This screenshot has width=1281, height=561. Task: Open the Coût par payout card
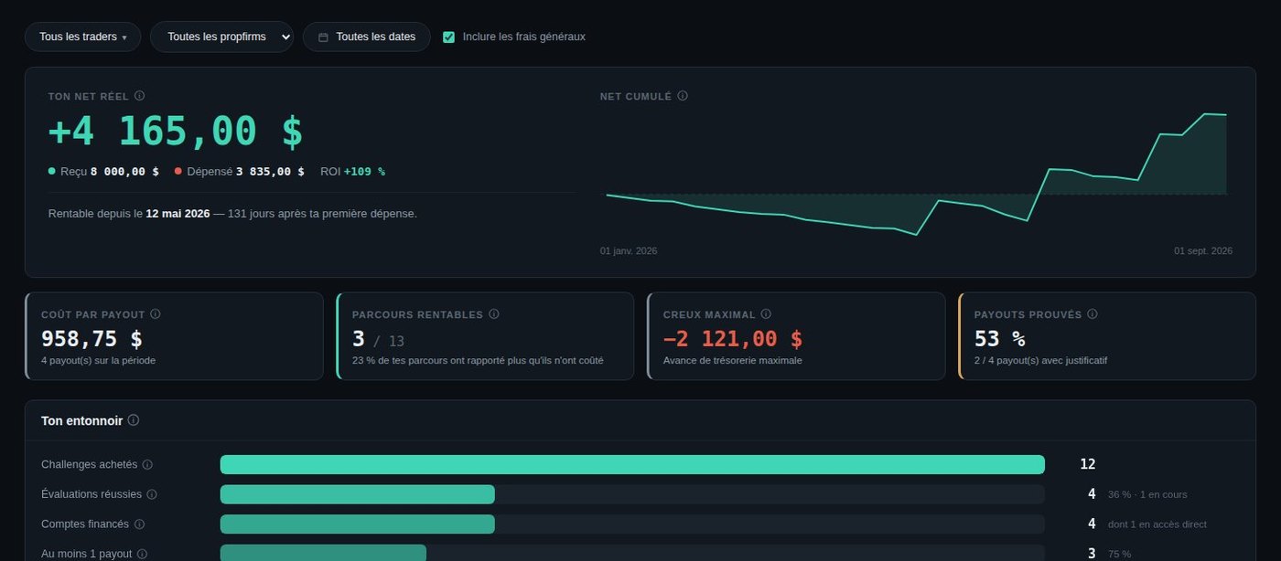[x=174, y=335]
